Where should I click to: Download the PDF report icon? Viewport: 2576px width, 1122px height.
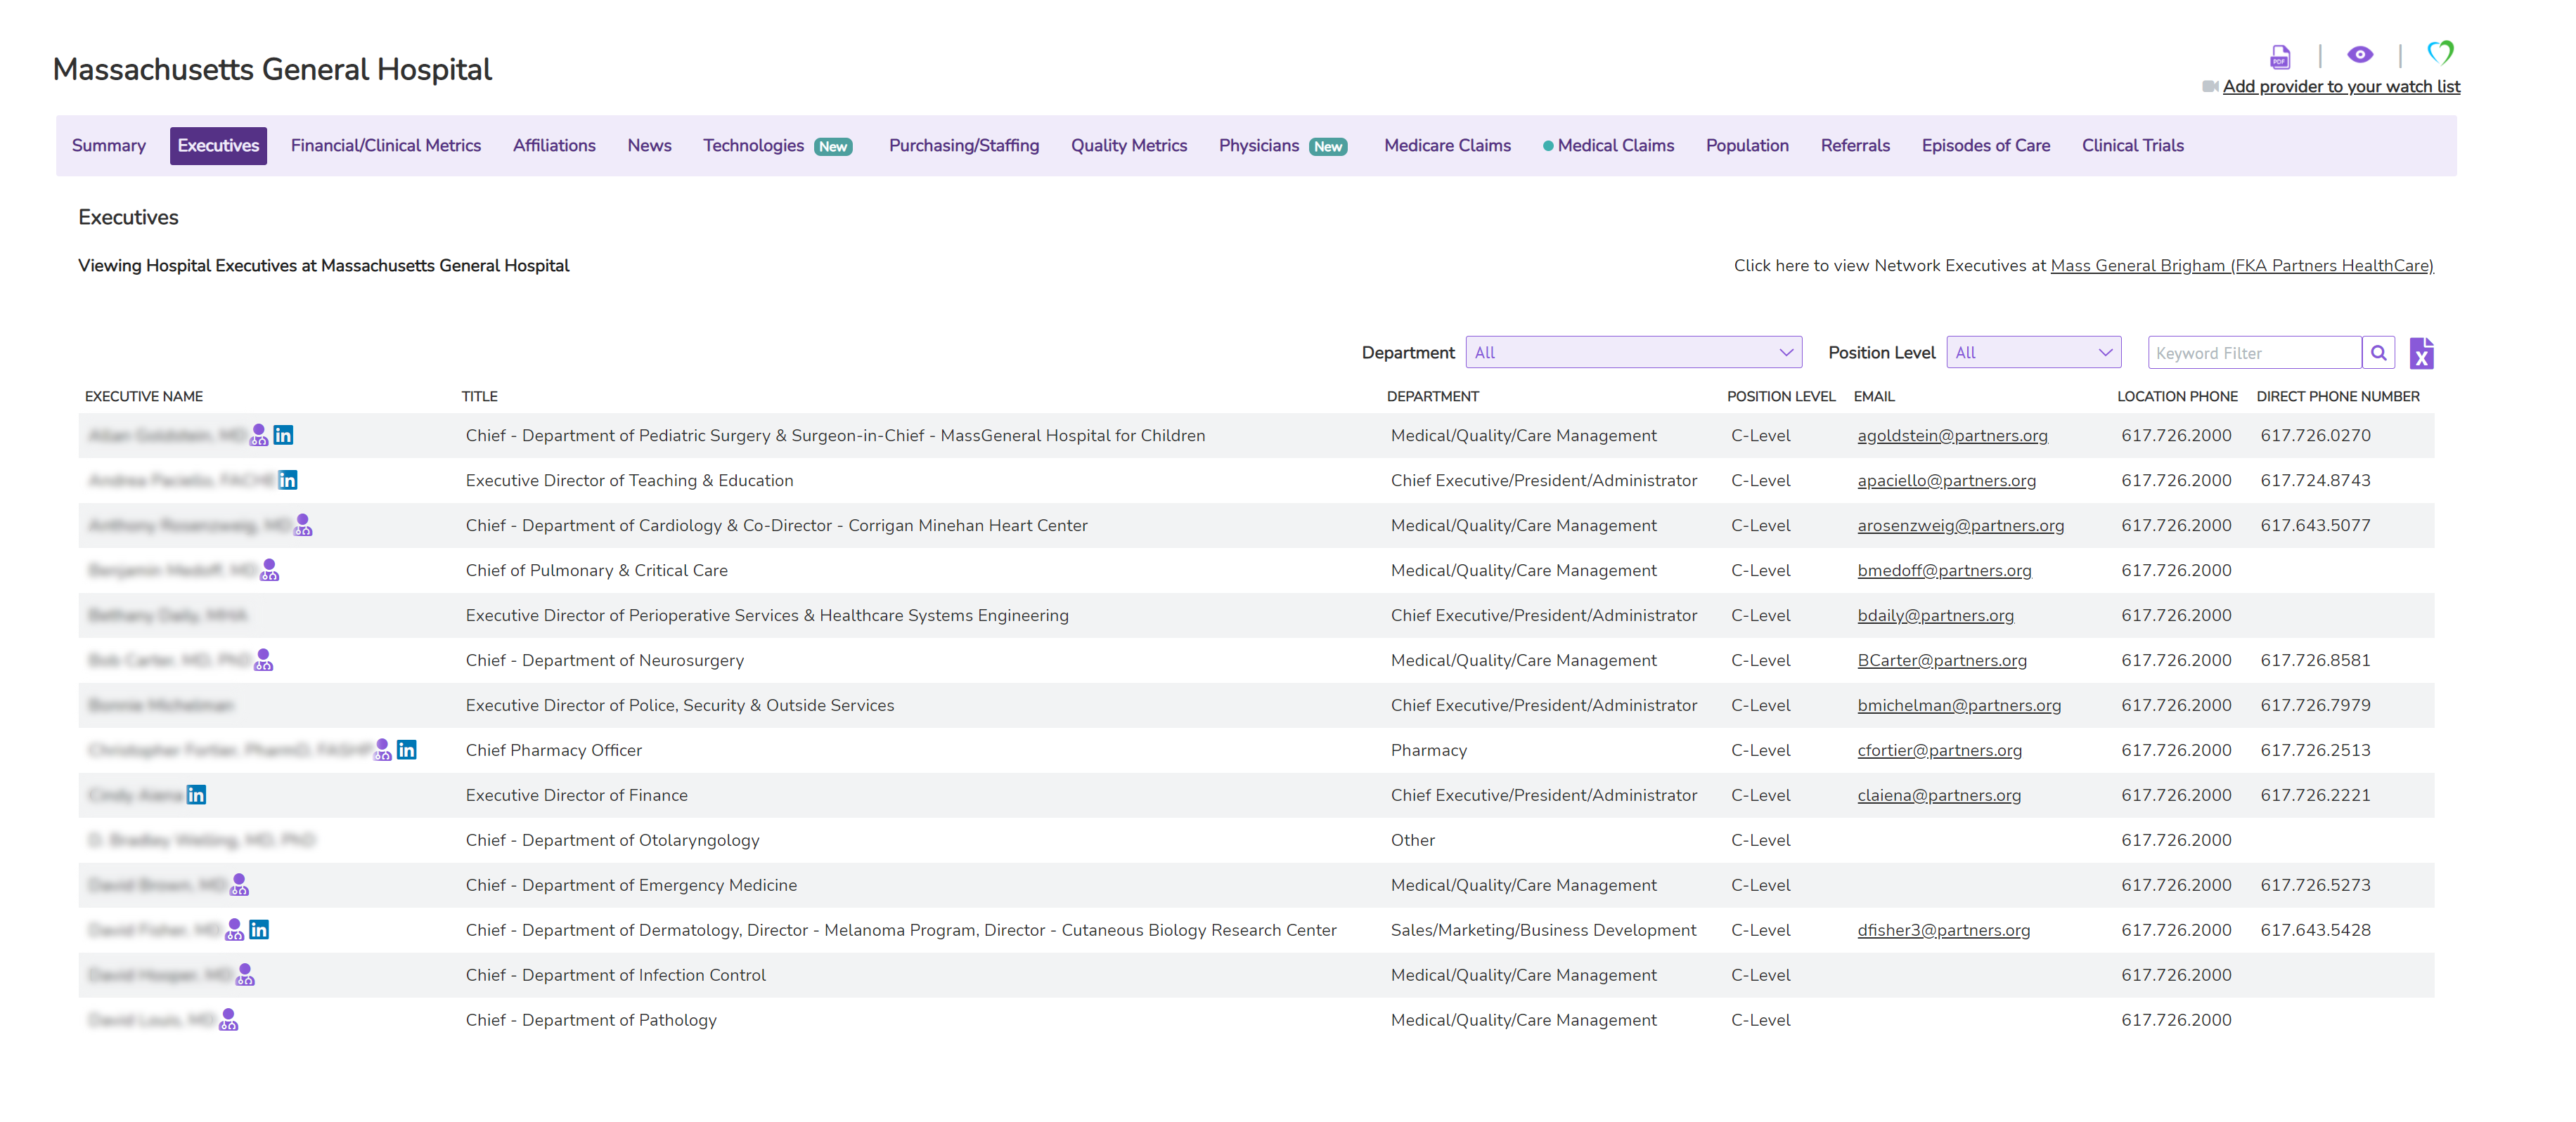click(2279, 57)
